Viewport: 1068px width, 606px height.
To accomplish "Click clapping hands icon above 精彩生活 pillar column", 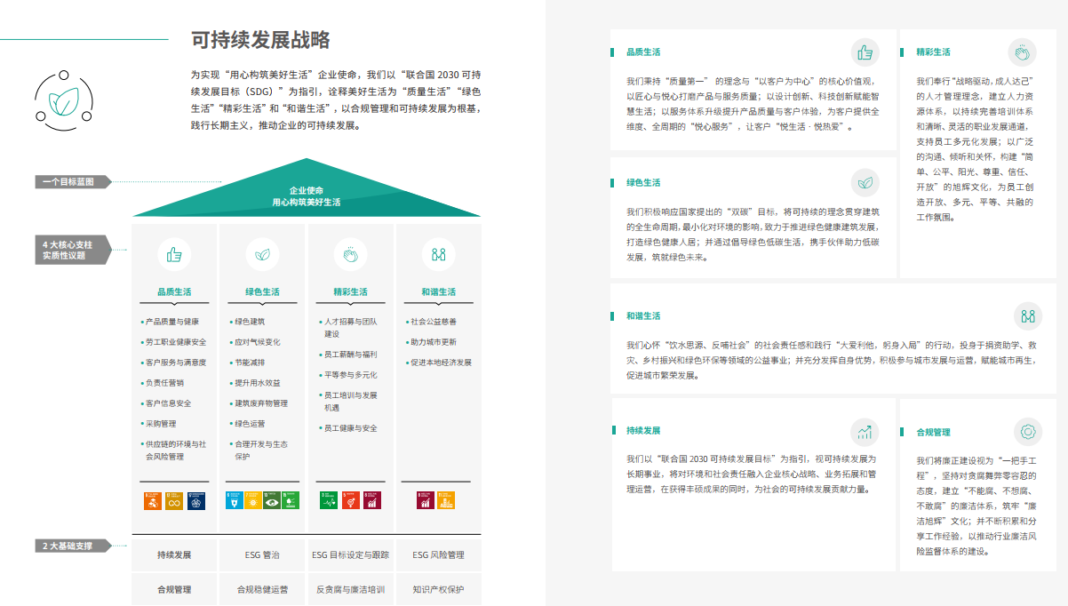I will 350,254.
